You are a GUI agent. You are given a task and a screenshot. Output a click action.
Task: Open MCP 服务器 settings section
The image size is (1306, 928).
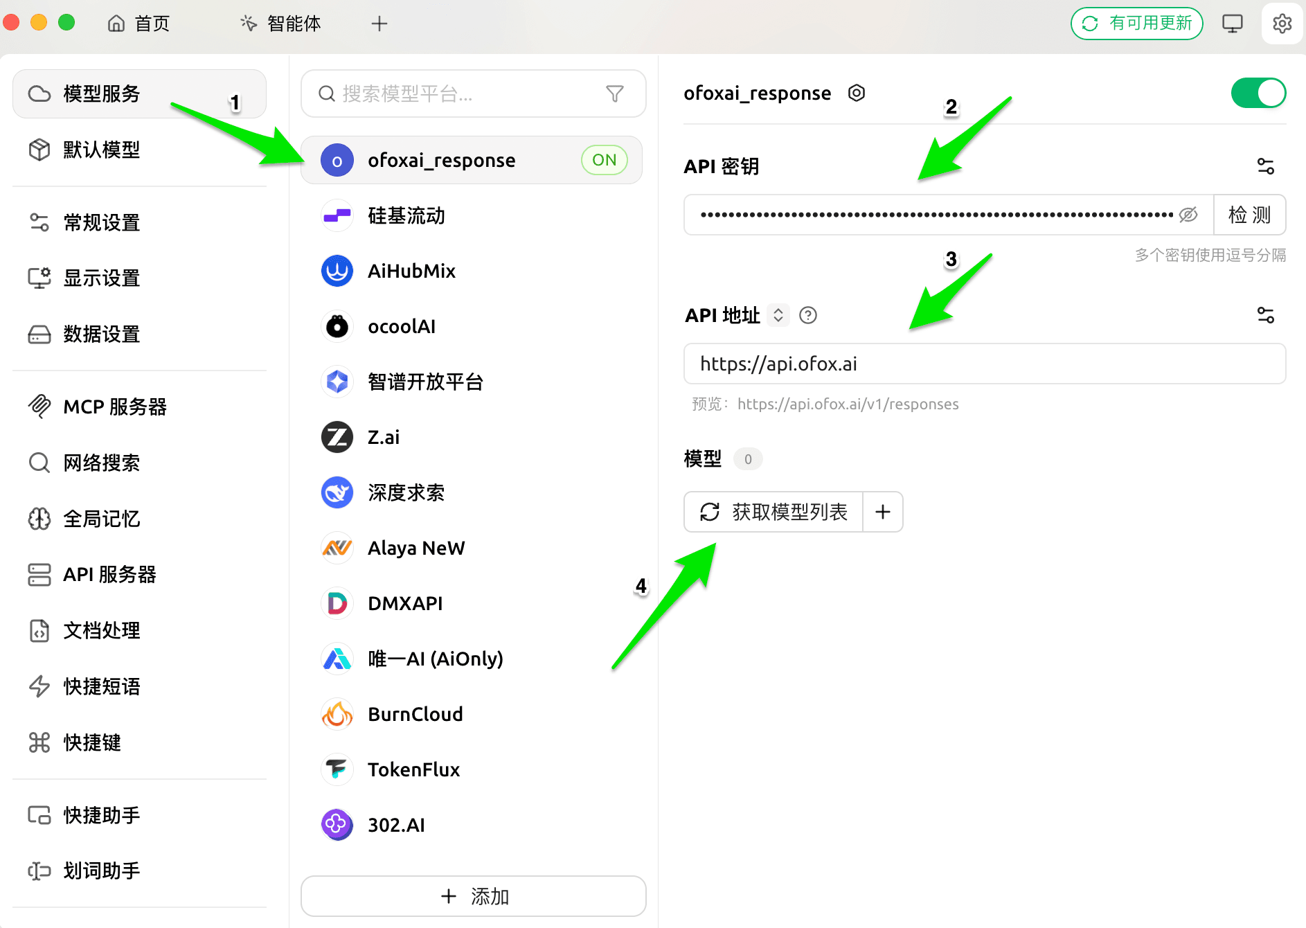[139, 407]
